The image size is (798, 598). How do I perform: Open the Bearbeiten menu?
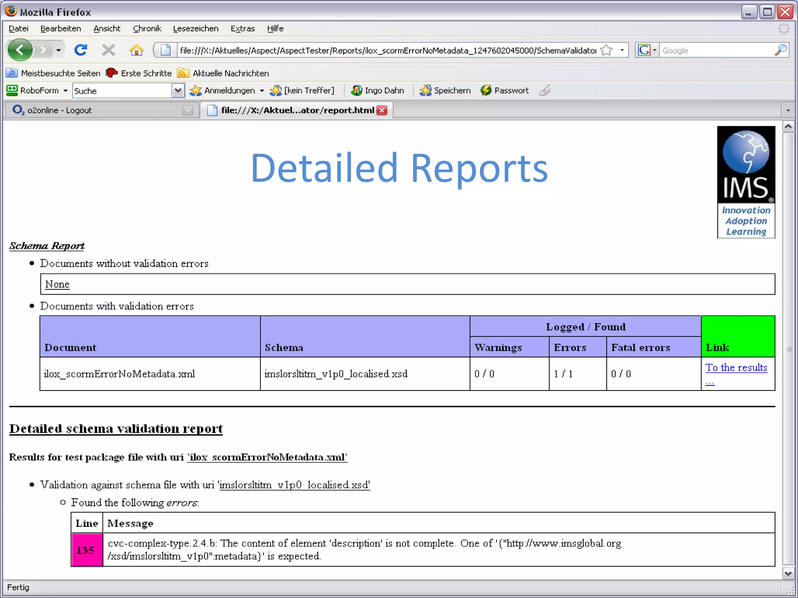point(60,28)
